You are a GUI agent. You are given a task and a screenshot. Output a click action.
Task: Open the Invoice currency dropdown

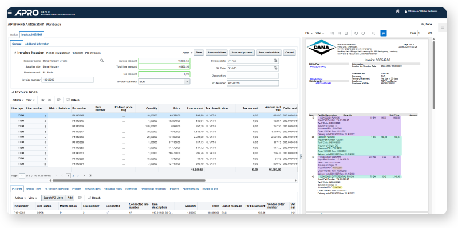coord(187,82)
